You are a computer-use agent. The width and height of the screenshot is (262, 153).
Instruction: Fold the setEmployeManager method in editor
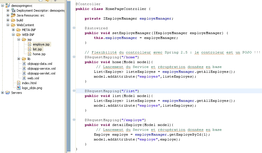[x=74, y=28]
